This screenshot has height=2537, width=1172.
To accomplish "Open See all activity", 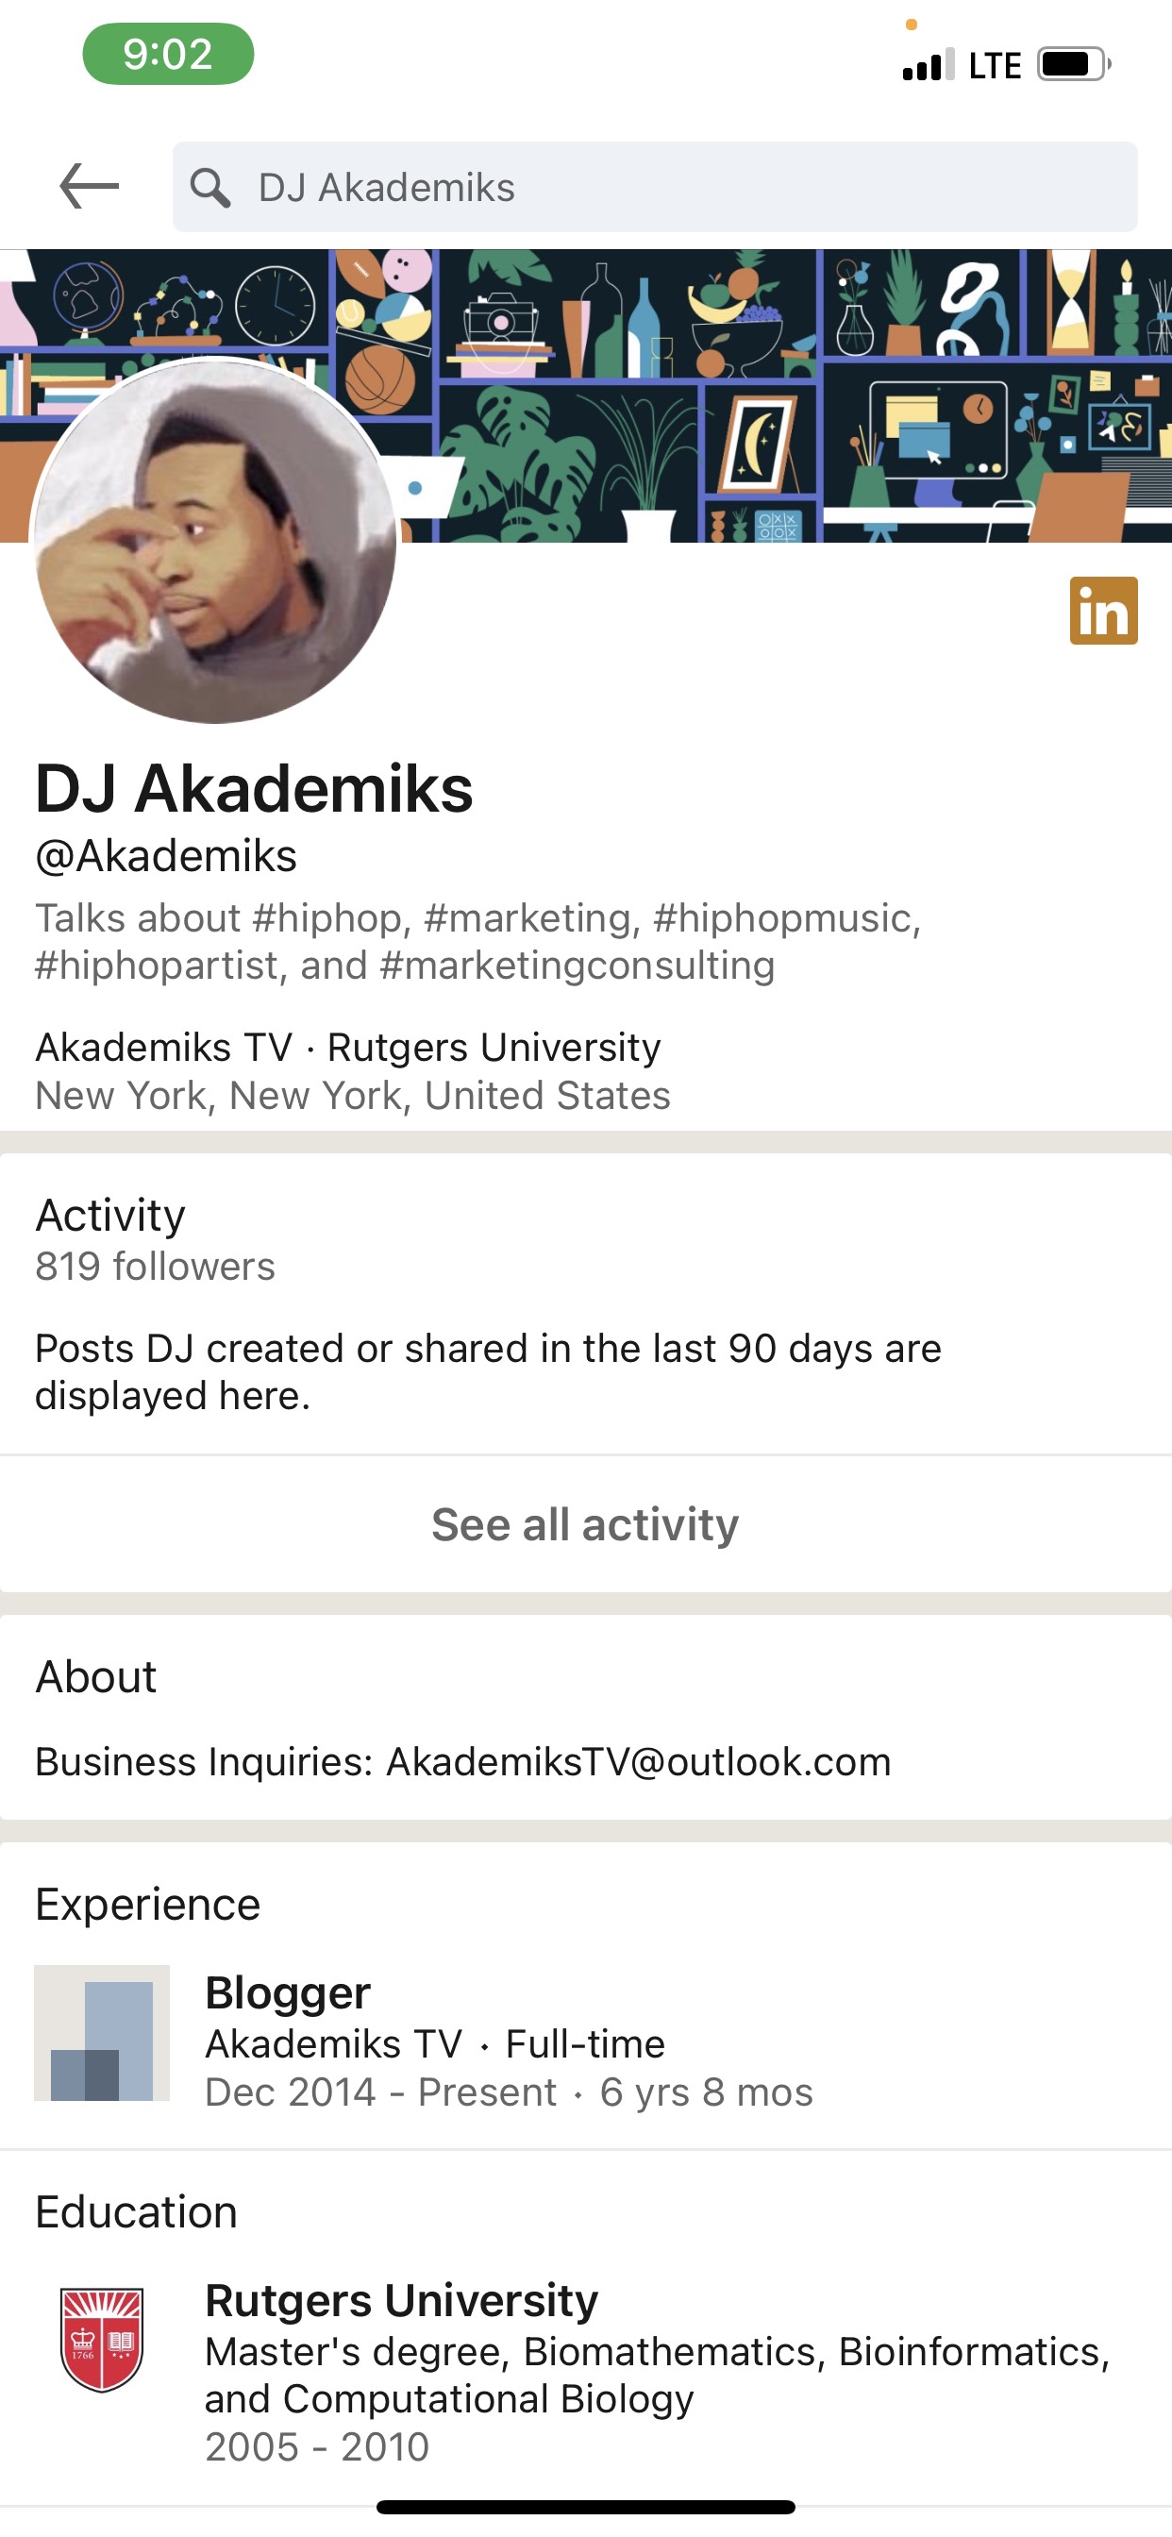I will click(x=586, y=1523).
